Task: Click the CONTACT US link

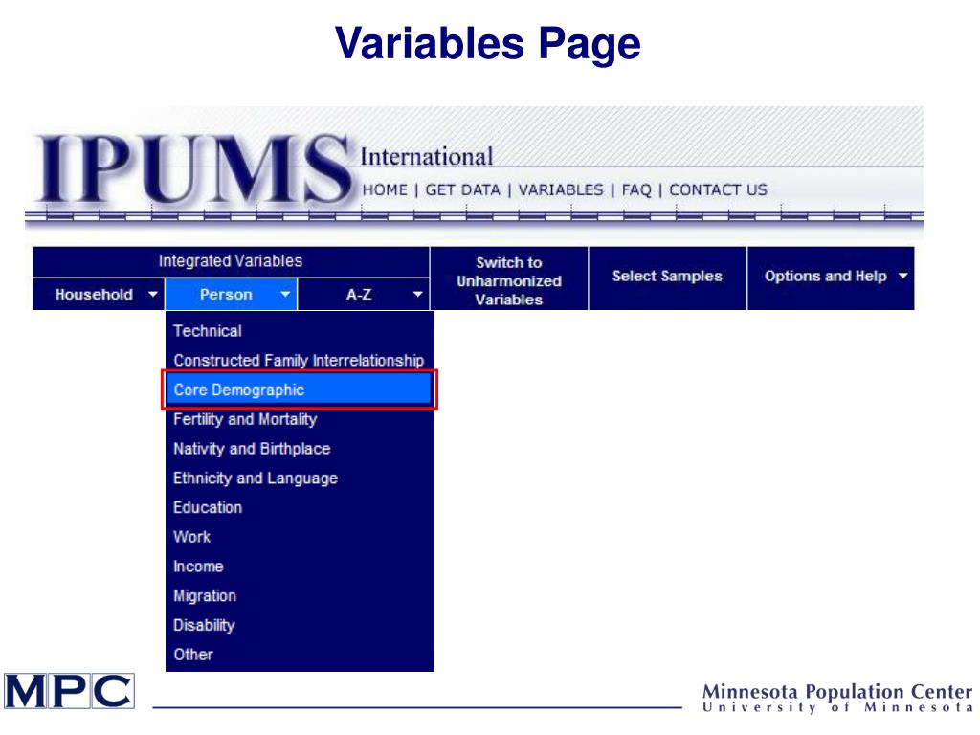Action: pos(718,190)
